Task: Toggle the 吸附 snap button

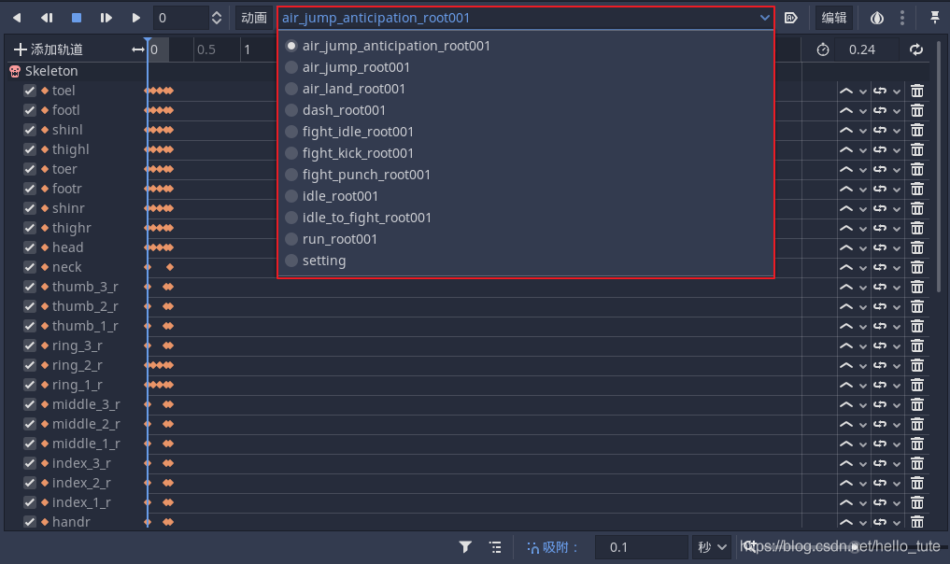Action: click(x=552, y=547)
